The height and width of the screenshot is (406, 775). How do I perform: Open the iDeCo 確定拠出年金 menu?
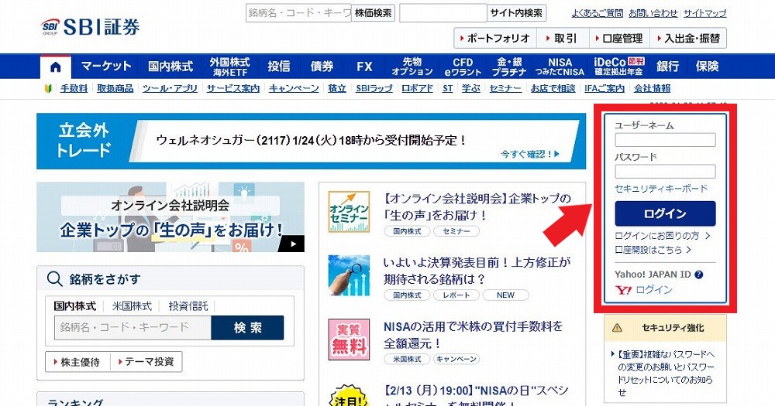(618, 67)
